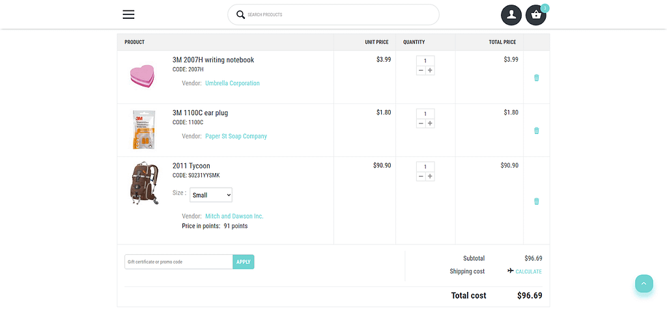Click the 91 points price text
This screenshot has width=667, height=320.
(236, 226)
